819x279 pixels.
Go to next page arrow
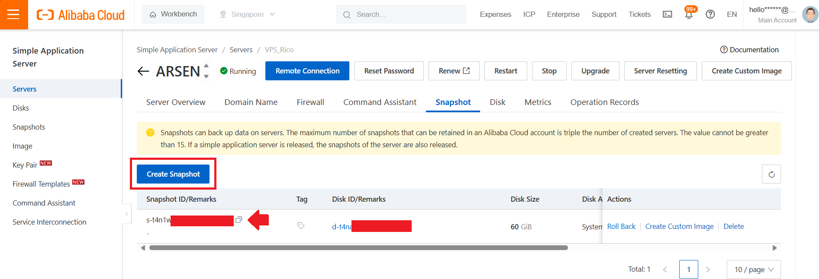(708, 269)
